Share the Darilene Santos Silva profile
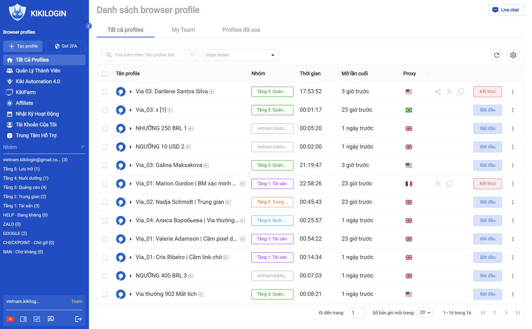Image resolution: width=532 pixels, height=329 pixels. [x=437, y=91]
